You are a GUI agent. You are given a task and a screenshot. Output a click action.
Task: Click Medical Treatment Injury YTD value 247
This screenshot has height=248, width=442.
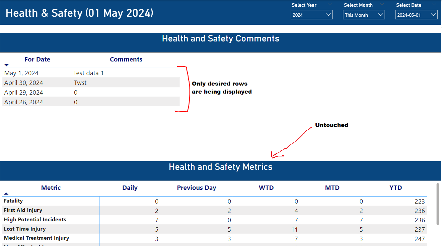click(419, 239)
